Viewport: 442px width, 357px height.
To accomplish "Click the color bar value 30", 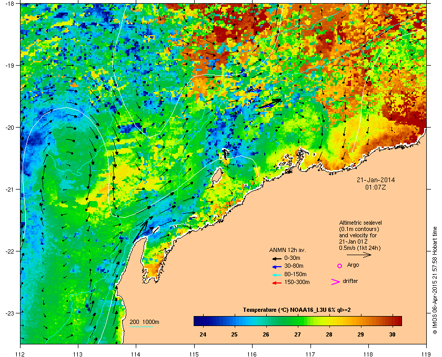I will 392,334.
